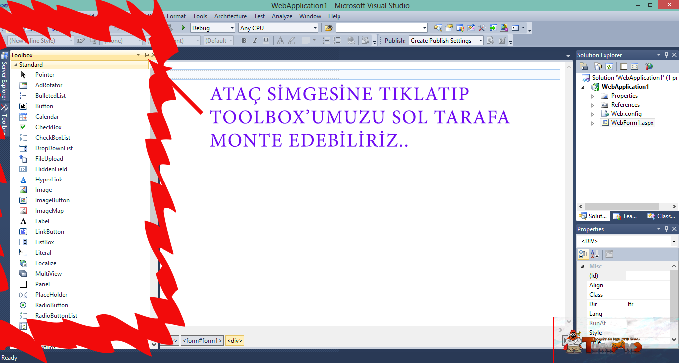This screenshot has width=679, height=363.
Task: Open the Properties Window toolbar icon
Action: pos(449,28)
